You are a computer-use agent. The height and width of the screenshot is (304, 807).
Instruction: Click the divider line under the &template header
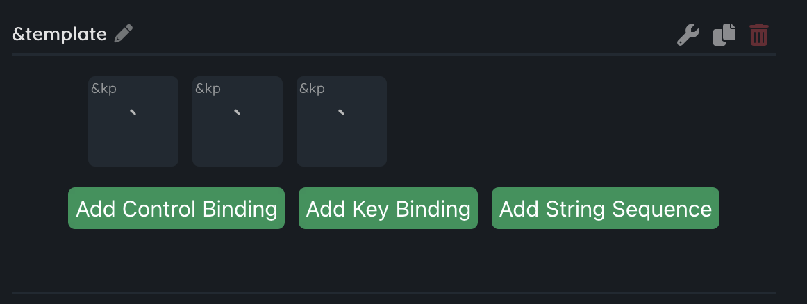coord(393,53)
